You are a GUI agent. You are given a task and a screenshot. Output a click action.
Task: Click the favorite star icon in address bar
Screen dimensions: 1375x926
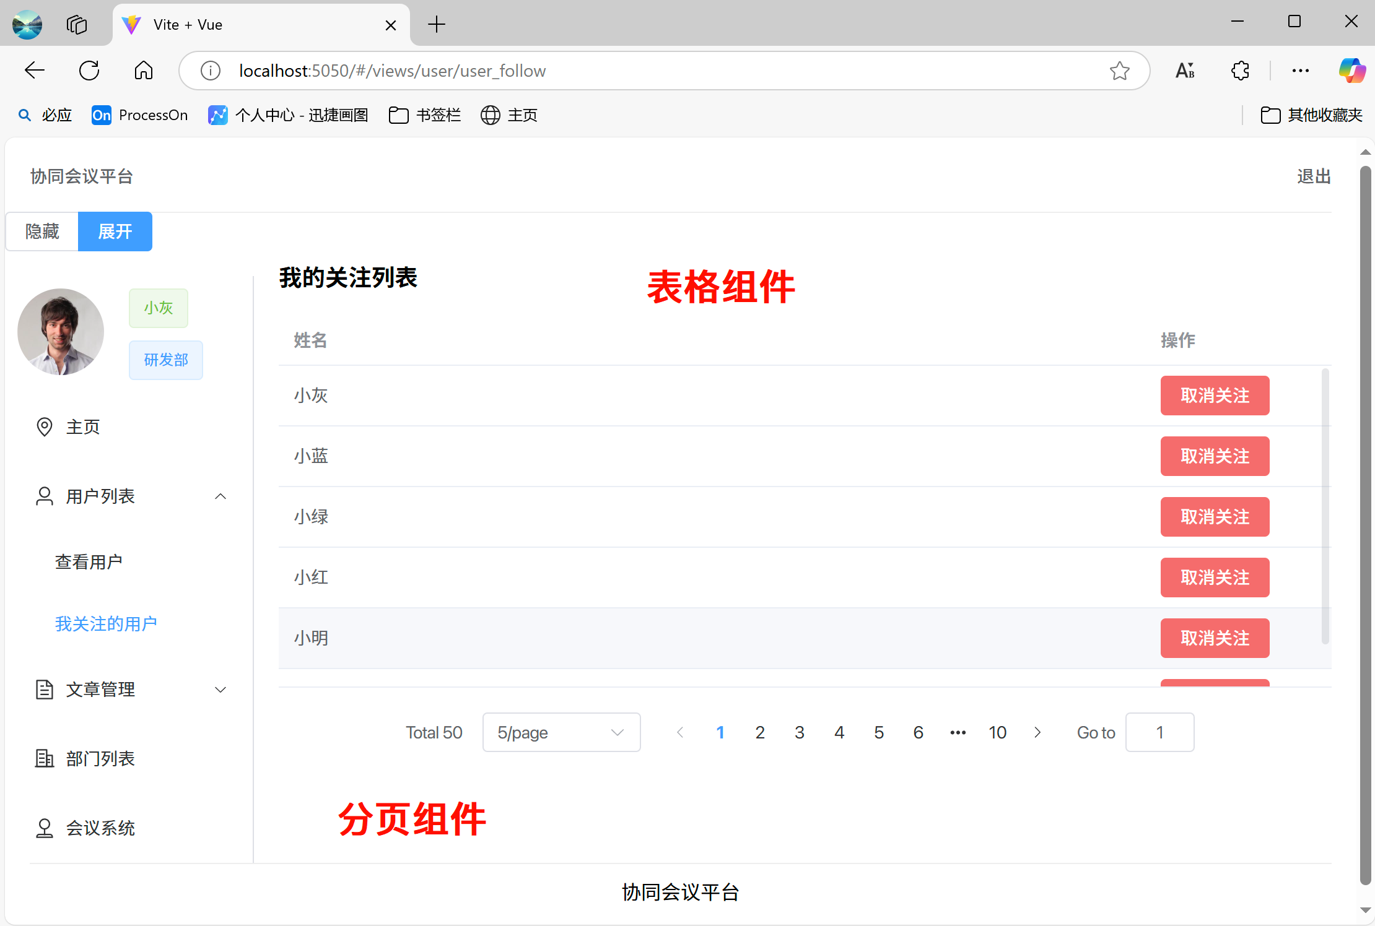tap(1119, 71)
